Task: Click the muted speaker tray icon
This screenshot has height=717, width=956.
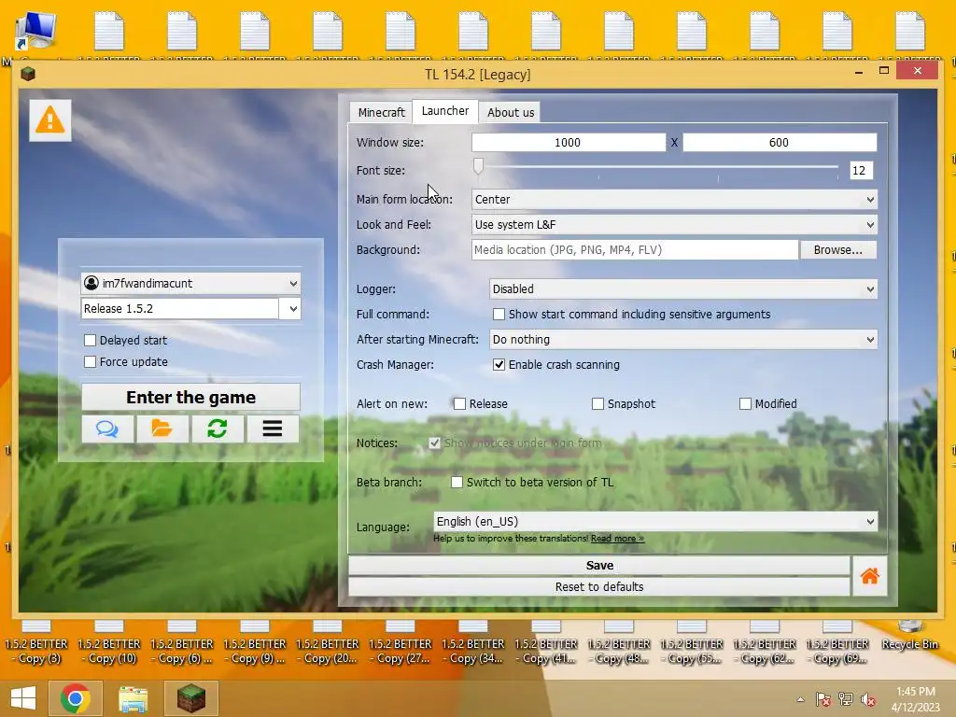Action: coord(868,699)
